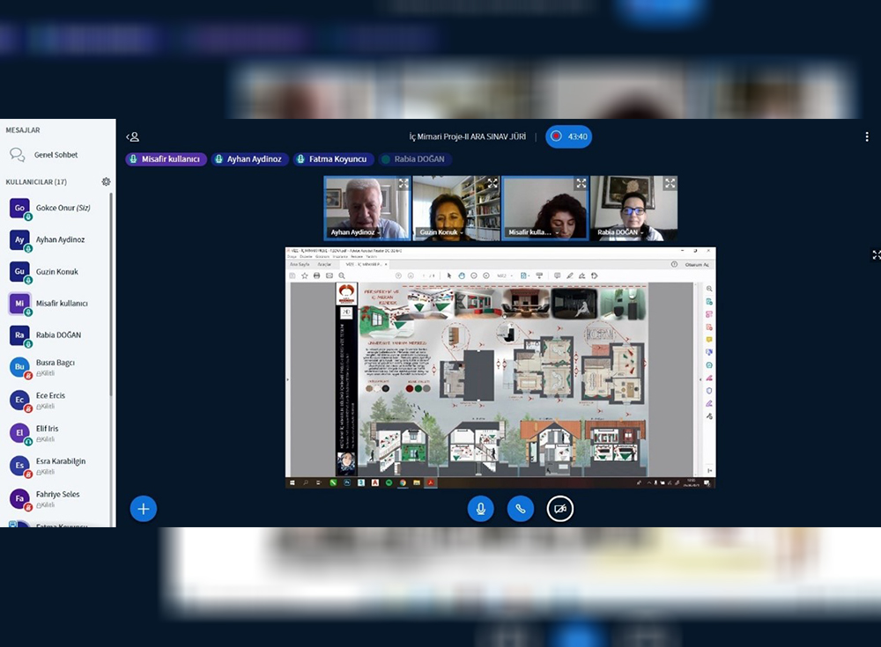Mute the microphone
Screen dimensions: 881x647
(x=480, y=509)
